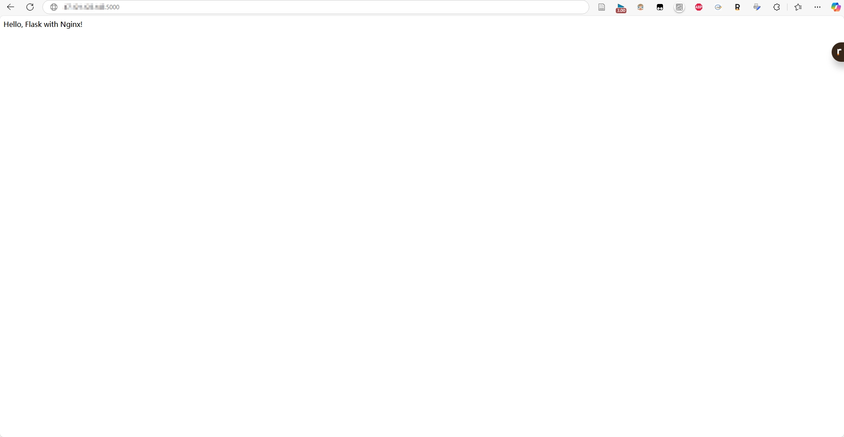Open the Tampermonkey extension

coord(660,7)
